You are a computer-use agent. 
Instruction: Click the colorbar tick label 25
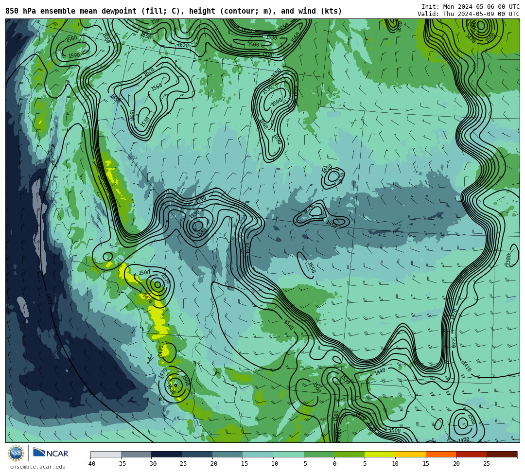click(487, 464)
